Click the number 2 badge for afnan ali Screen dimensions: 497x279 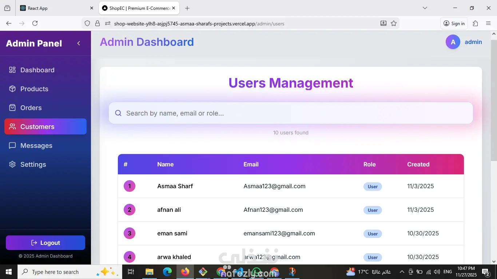130,210
